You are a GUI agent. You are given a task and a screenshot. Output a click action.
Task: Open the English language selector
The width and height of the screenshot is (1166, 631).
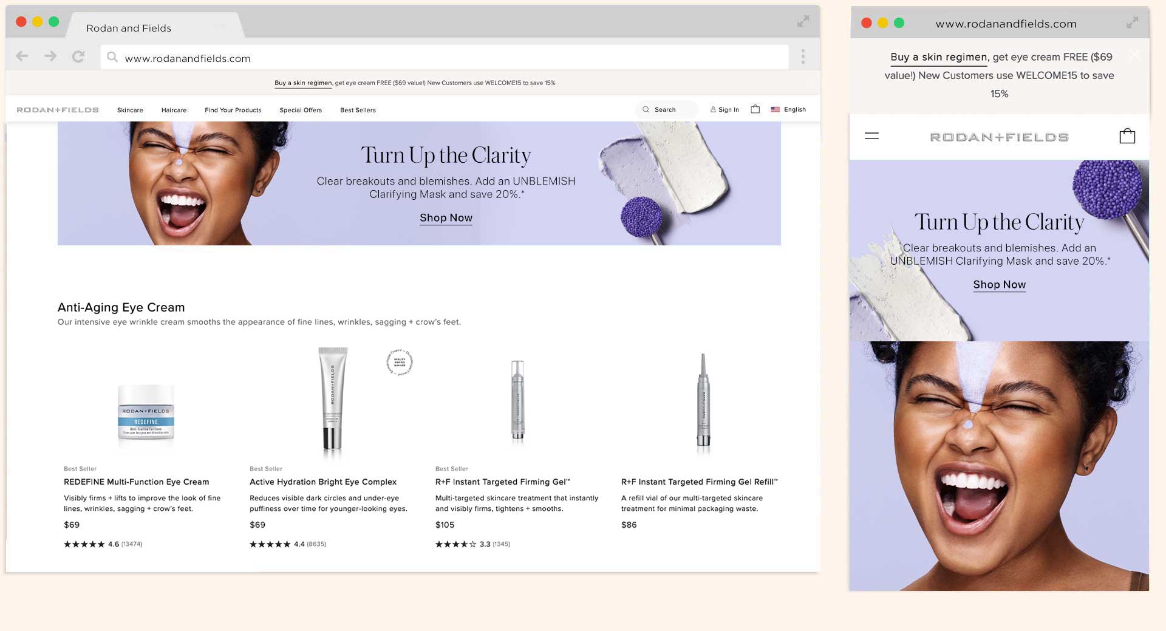(794, 109)
